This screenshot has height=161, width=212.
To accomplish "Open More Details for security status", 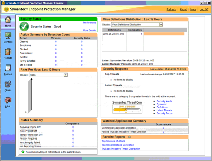I will 89,31.
